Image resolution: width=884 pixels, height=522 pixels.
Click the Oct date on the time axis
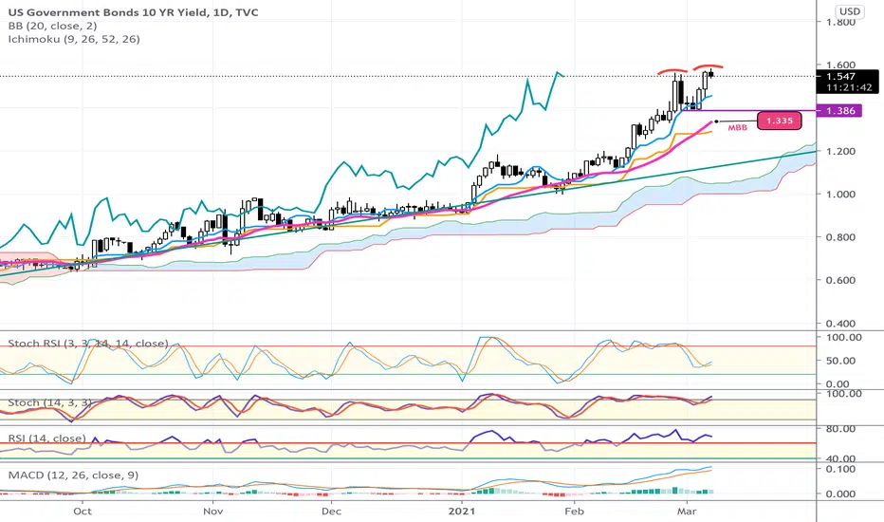point(83,512)
